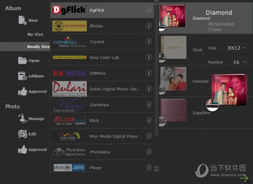Select the Diamond album type

pyautogui.click(x=201, y=18)
